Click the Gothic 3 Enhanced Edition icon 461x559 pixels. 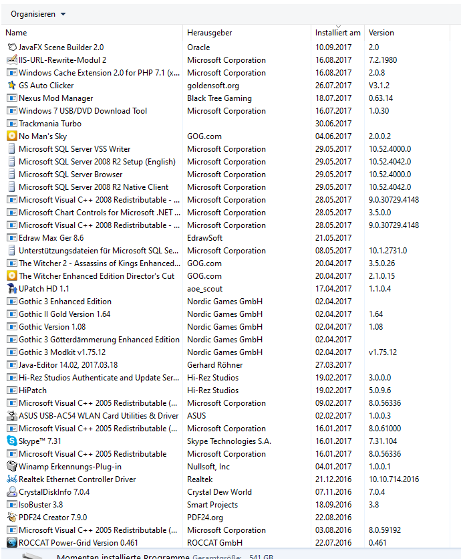click(x=12, y=302)
